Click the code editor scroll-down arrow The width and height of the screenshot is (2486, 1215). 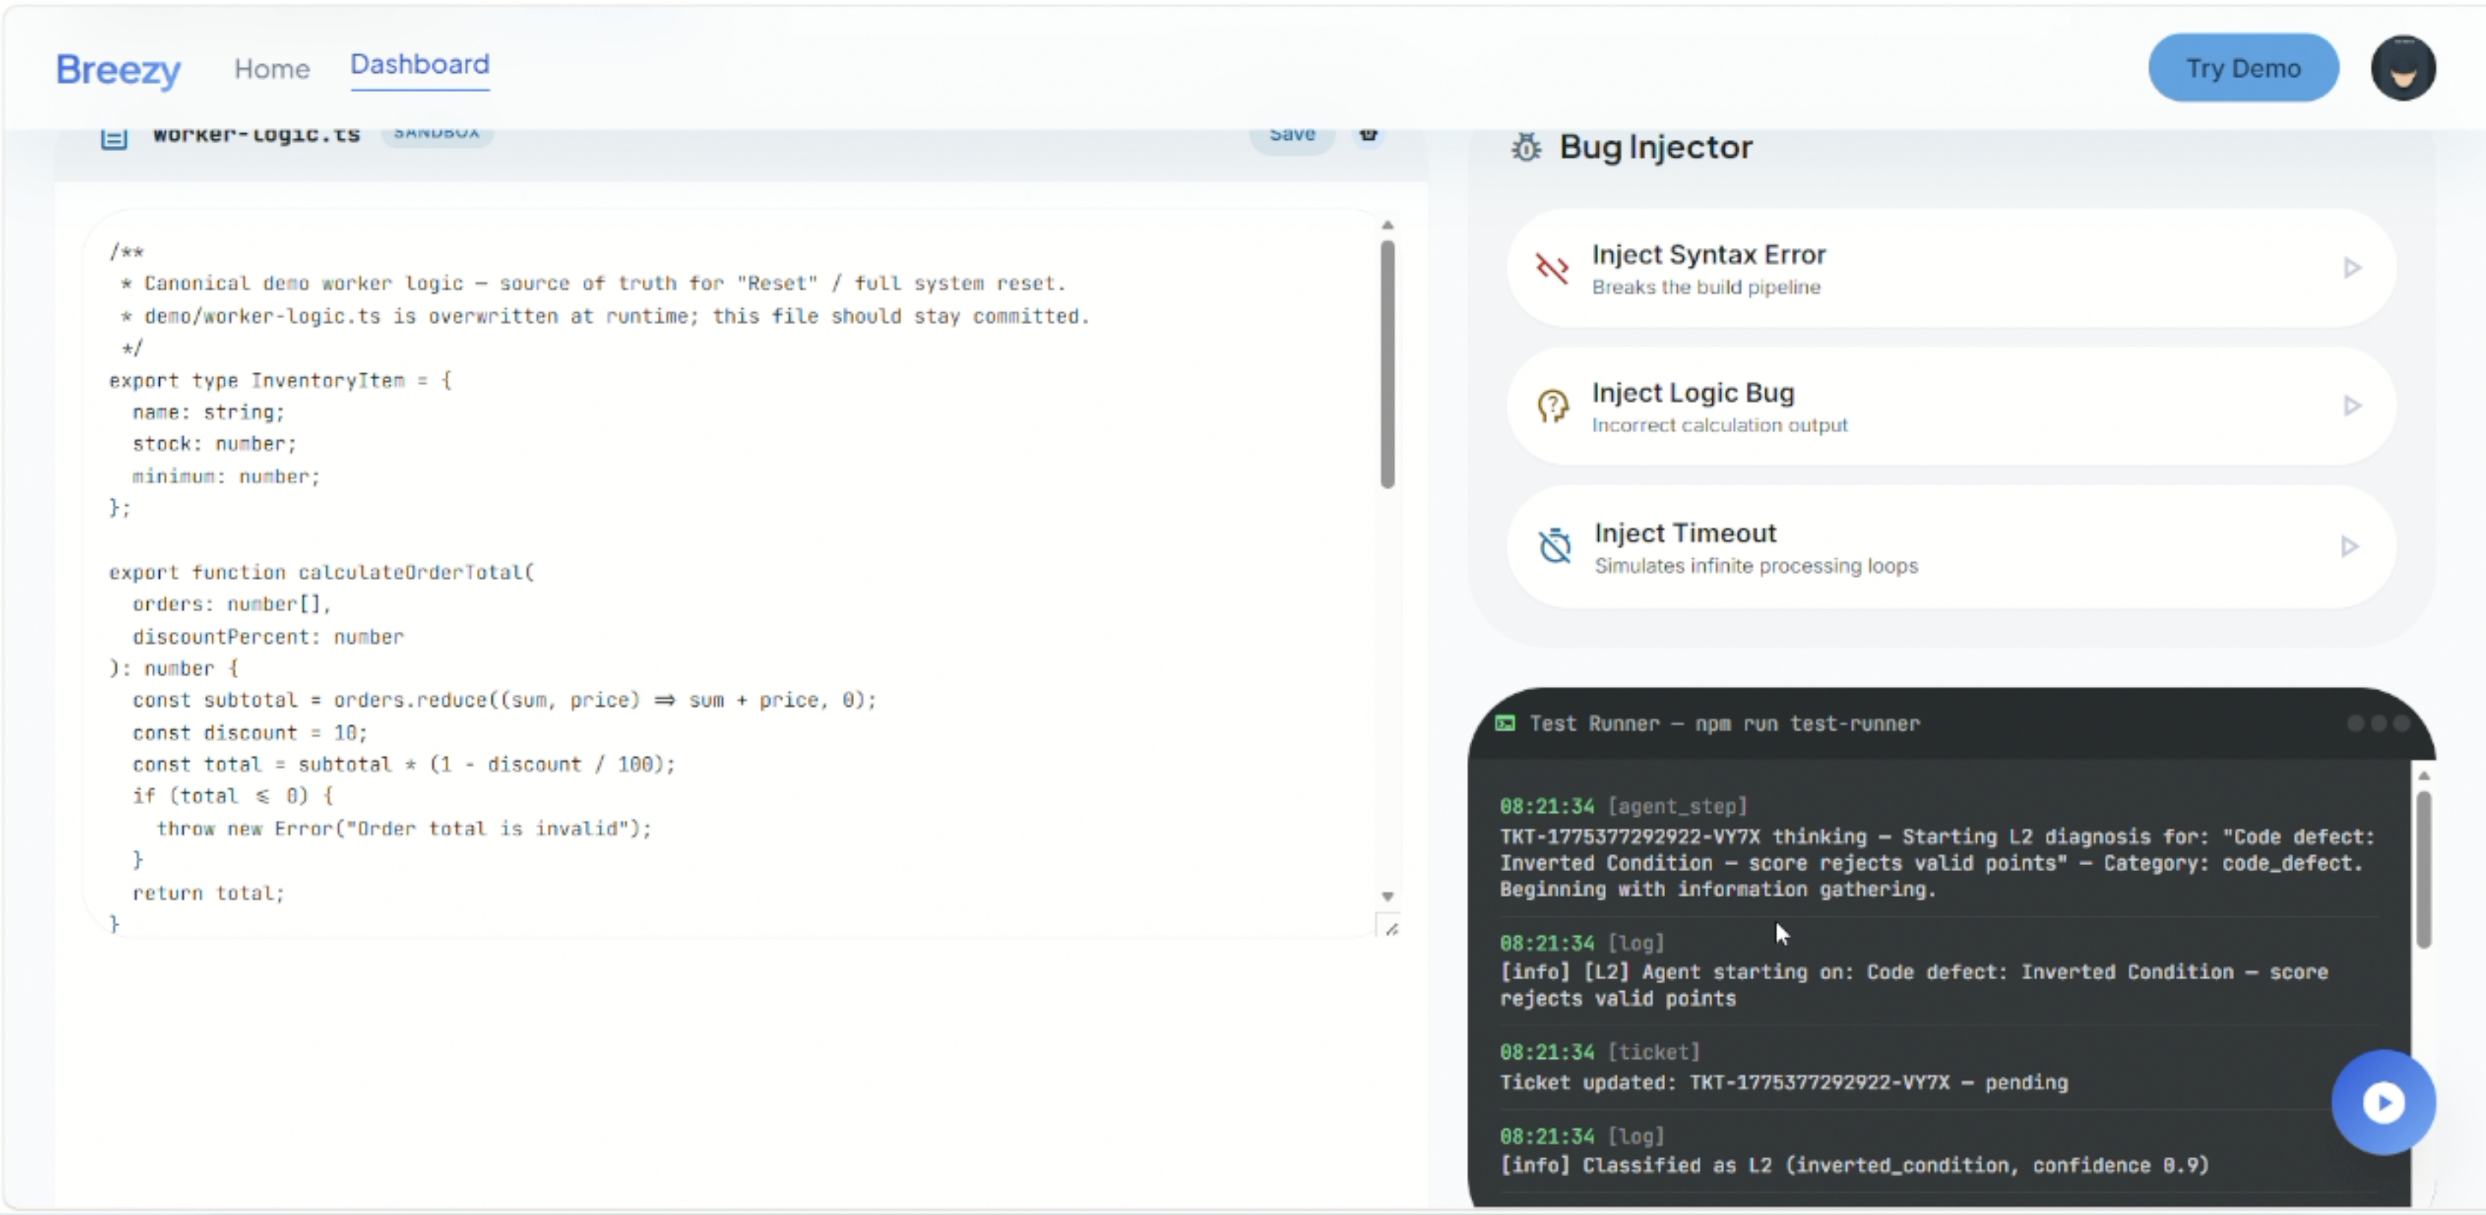1387,896
